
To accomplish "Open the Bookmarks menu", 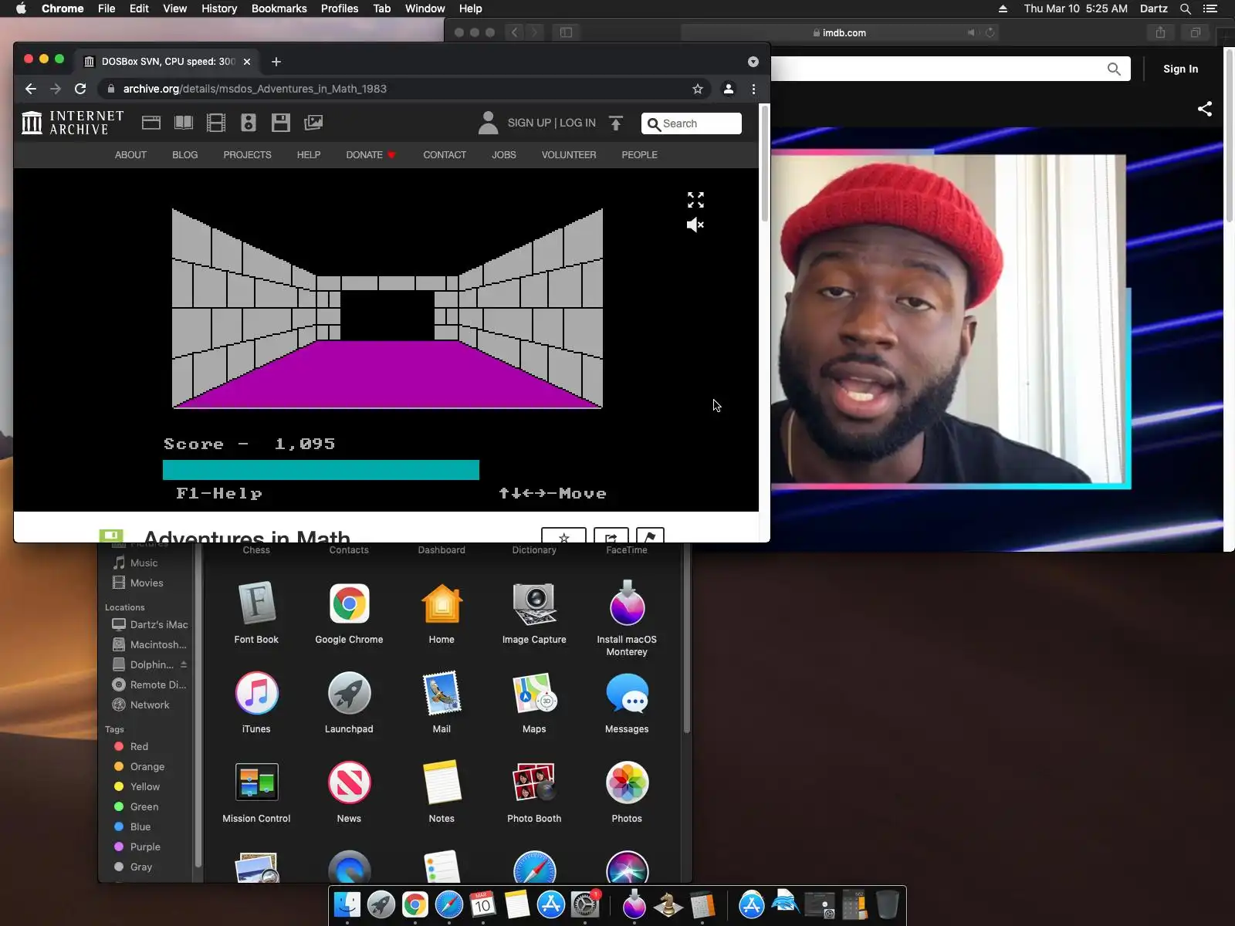I will pos(279,8).
